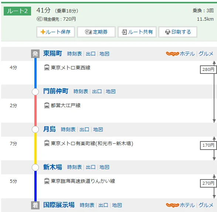Open 国際展示場 station name link
Viewport: 217px width, 212px height.
[x=59, y=205]
